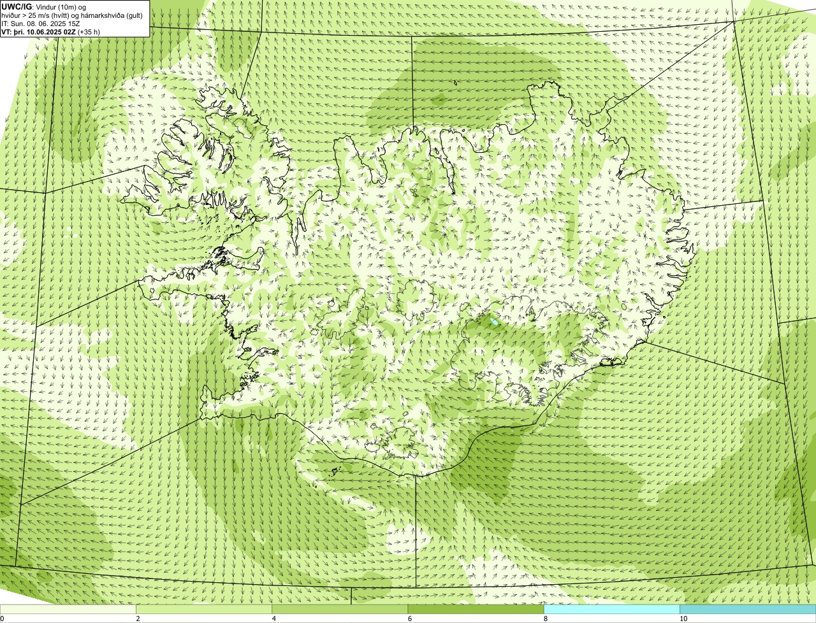This screenshot has height=623, width=816.
Task: Click the palest 0–2 color scale segment
Action: 68,610
